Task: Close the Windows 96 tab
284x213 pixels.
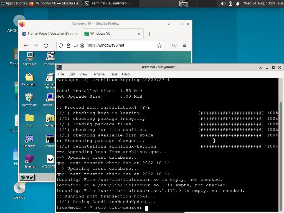Action: click(x=139, y=34)
